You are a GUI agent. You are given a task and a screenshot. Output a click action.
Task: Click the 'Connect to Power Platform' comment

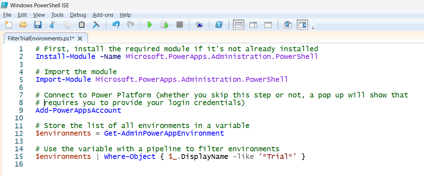pos(222,95)
